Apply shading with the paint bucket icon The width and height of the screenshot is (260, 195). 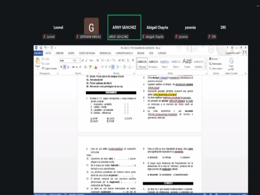124,67
